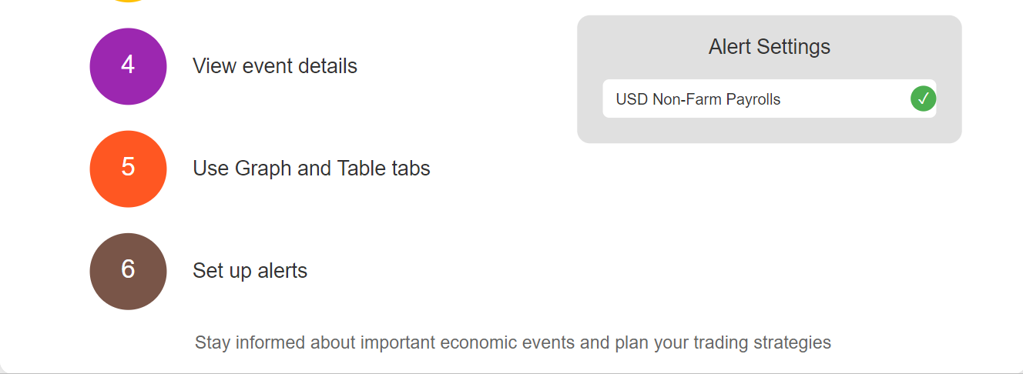
Task: Click the word "alerts" in step 6
Action: coord(282,271)
